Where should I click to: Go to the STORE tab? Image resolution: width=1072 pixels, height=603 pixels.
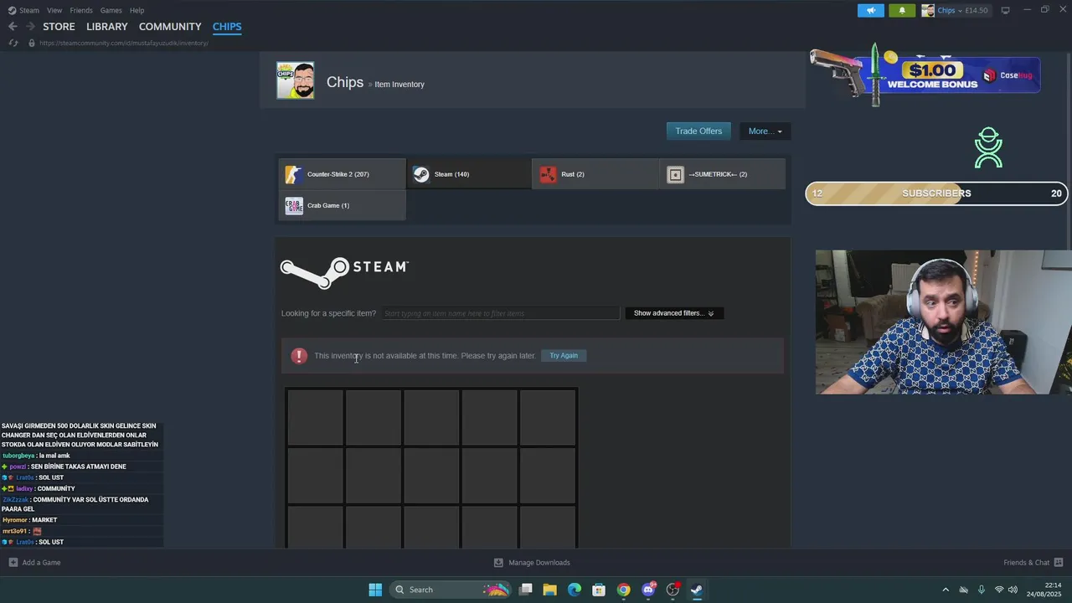point(59,27)
